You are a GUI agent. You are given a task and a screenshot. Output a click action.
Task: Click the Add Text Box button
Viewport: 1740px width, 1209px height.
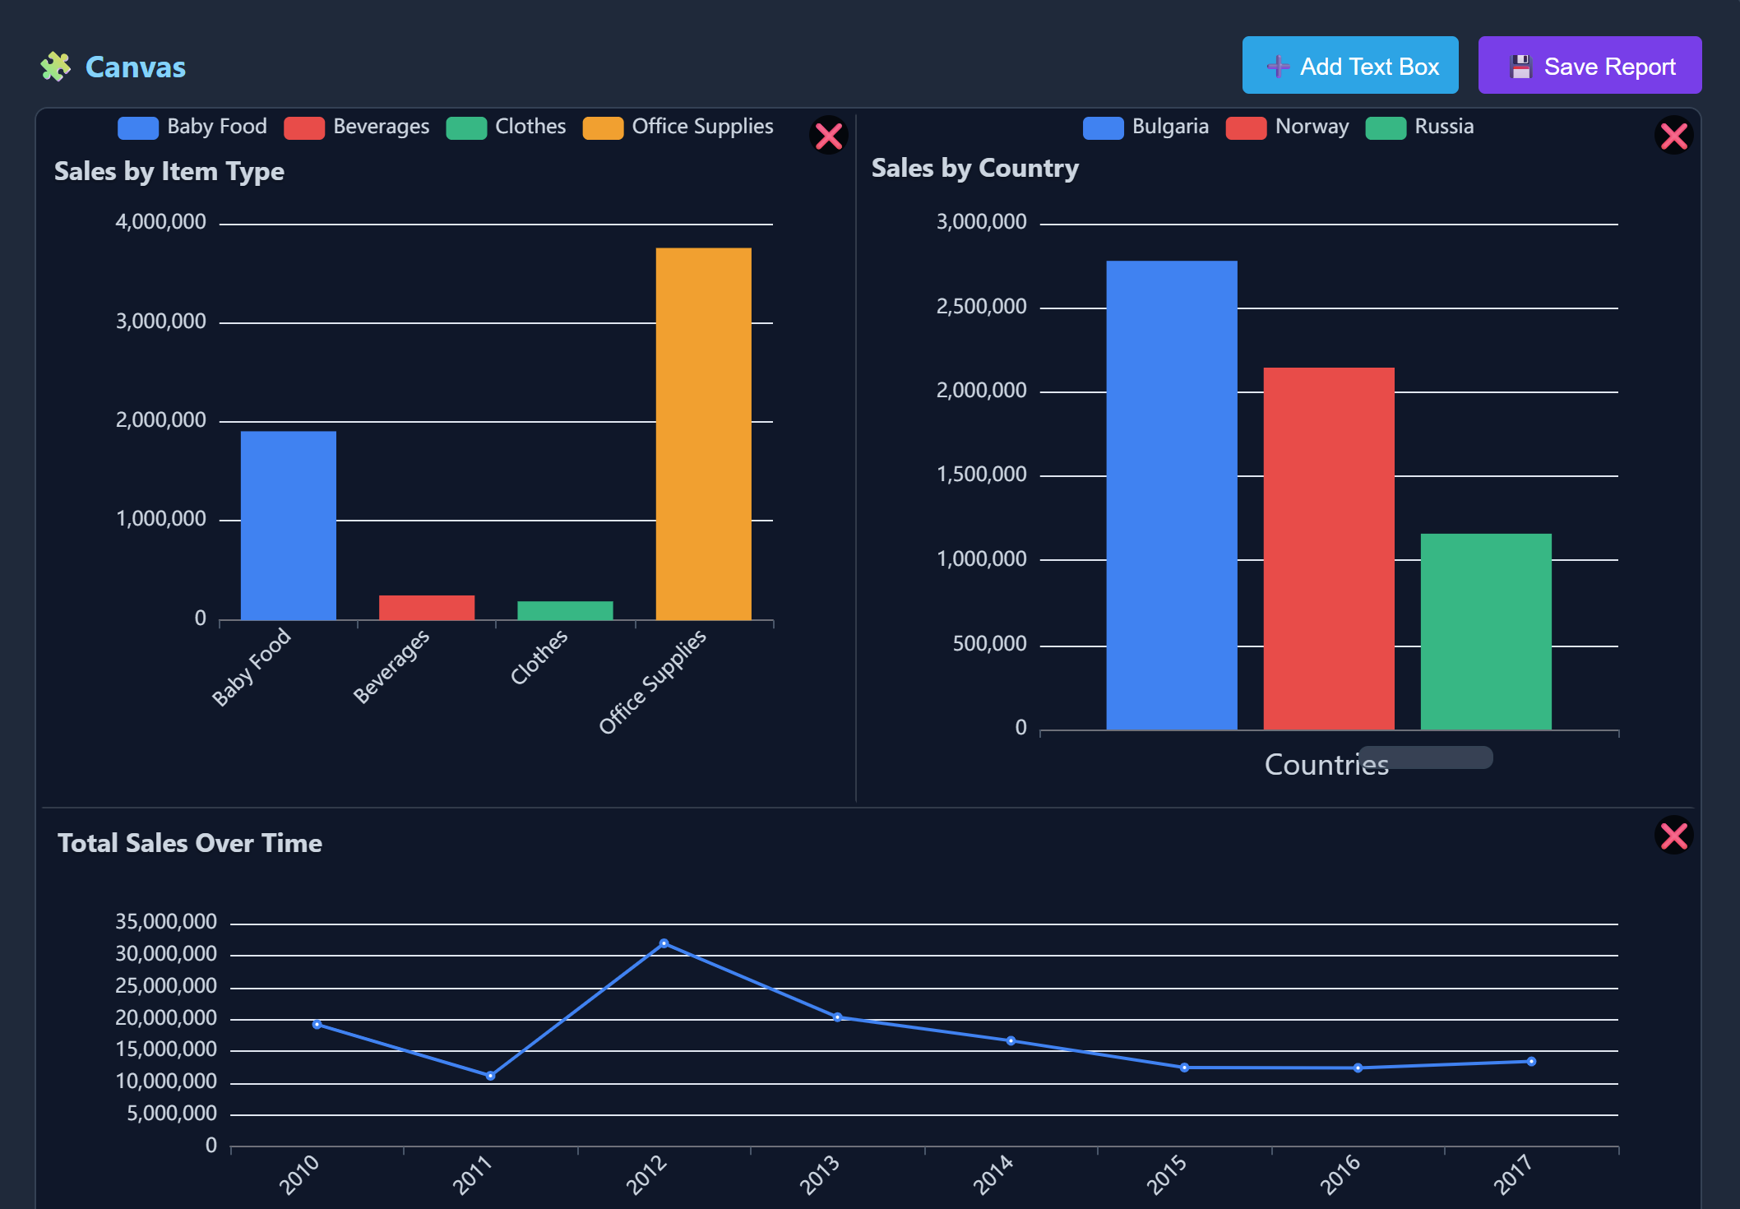coord(1350,65)
